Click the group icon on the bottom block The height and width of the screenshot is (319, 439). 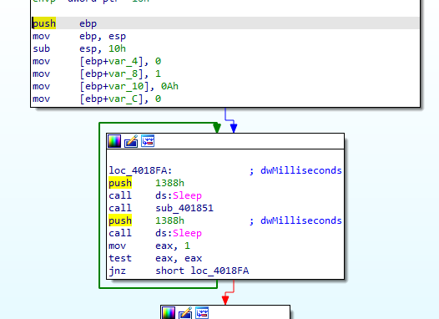click(x=202, y=313)
